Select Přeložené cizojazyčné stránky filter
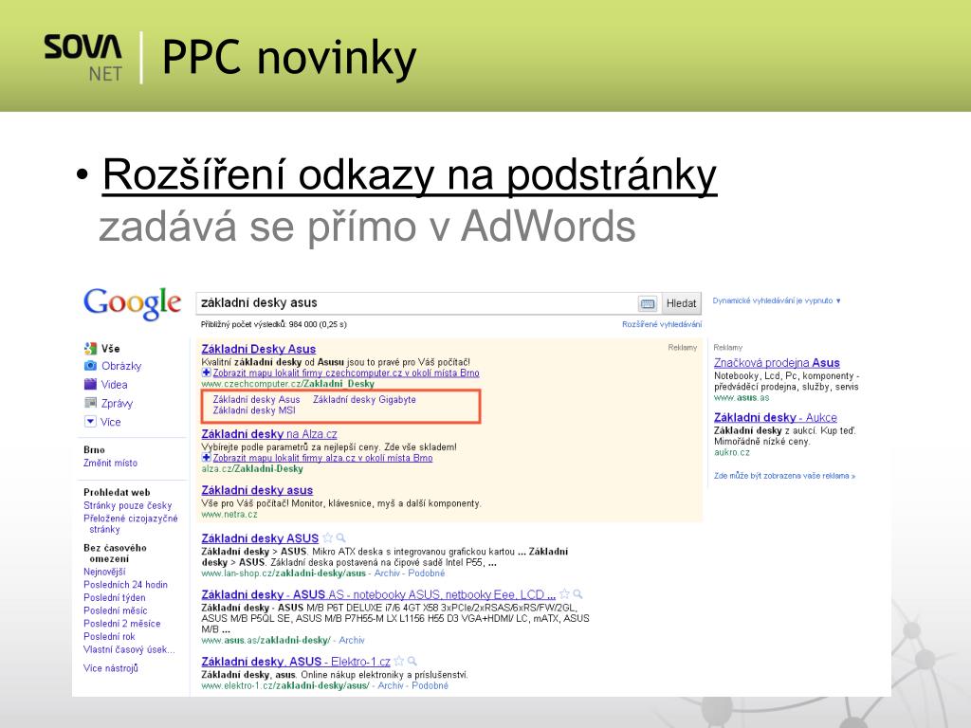Image resolution: width=971 pixels, height=728 pixels. 130,523
